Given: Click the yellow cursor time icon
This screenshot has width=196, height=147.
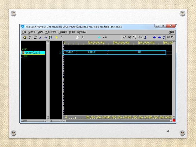Looking at the screenshot, I should point(56,37).
